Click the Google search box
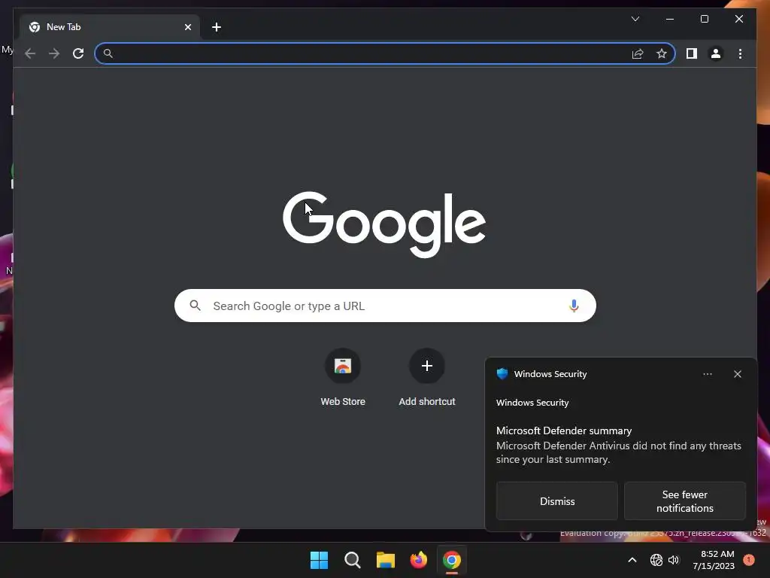 385,306
